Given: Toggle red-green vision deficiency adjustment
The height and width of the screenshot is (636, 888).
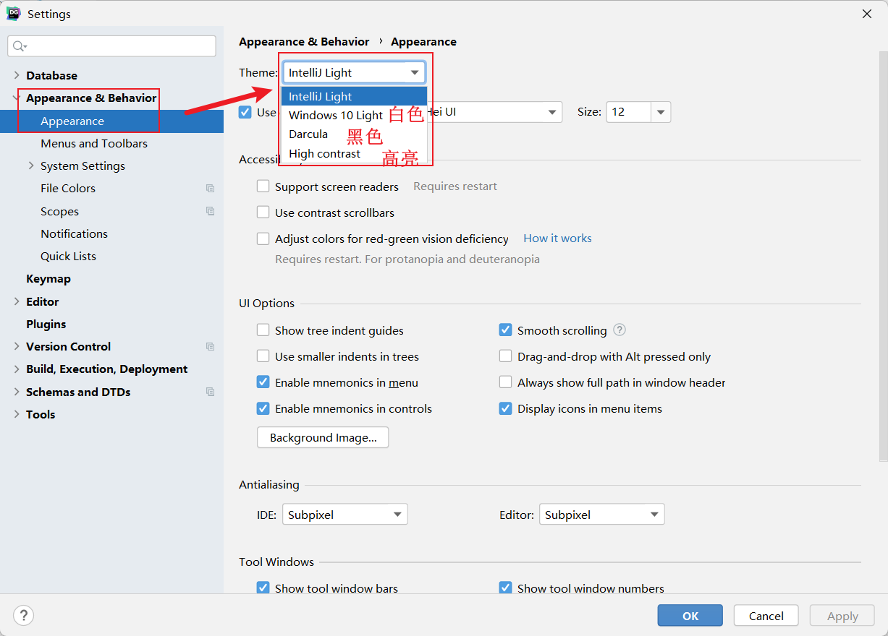Looking at the screenshot, I should pos(263,239).
